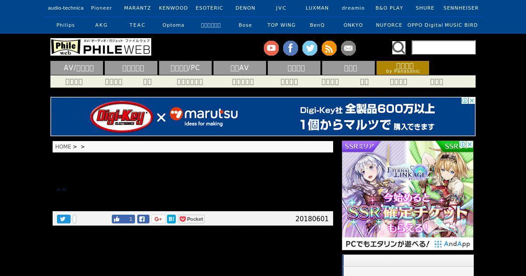Open the SHURE brand link
The height and width of the screenshot is (276, 526).
point(425,8)
